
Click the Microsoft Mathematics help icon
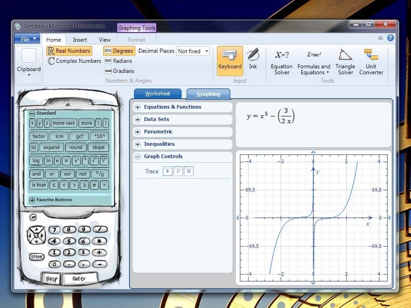390,38
